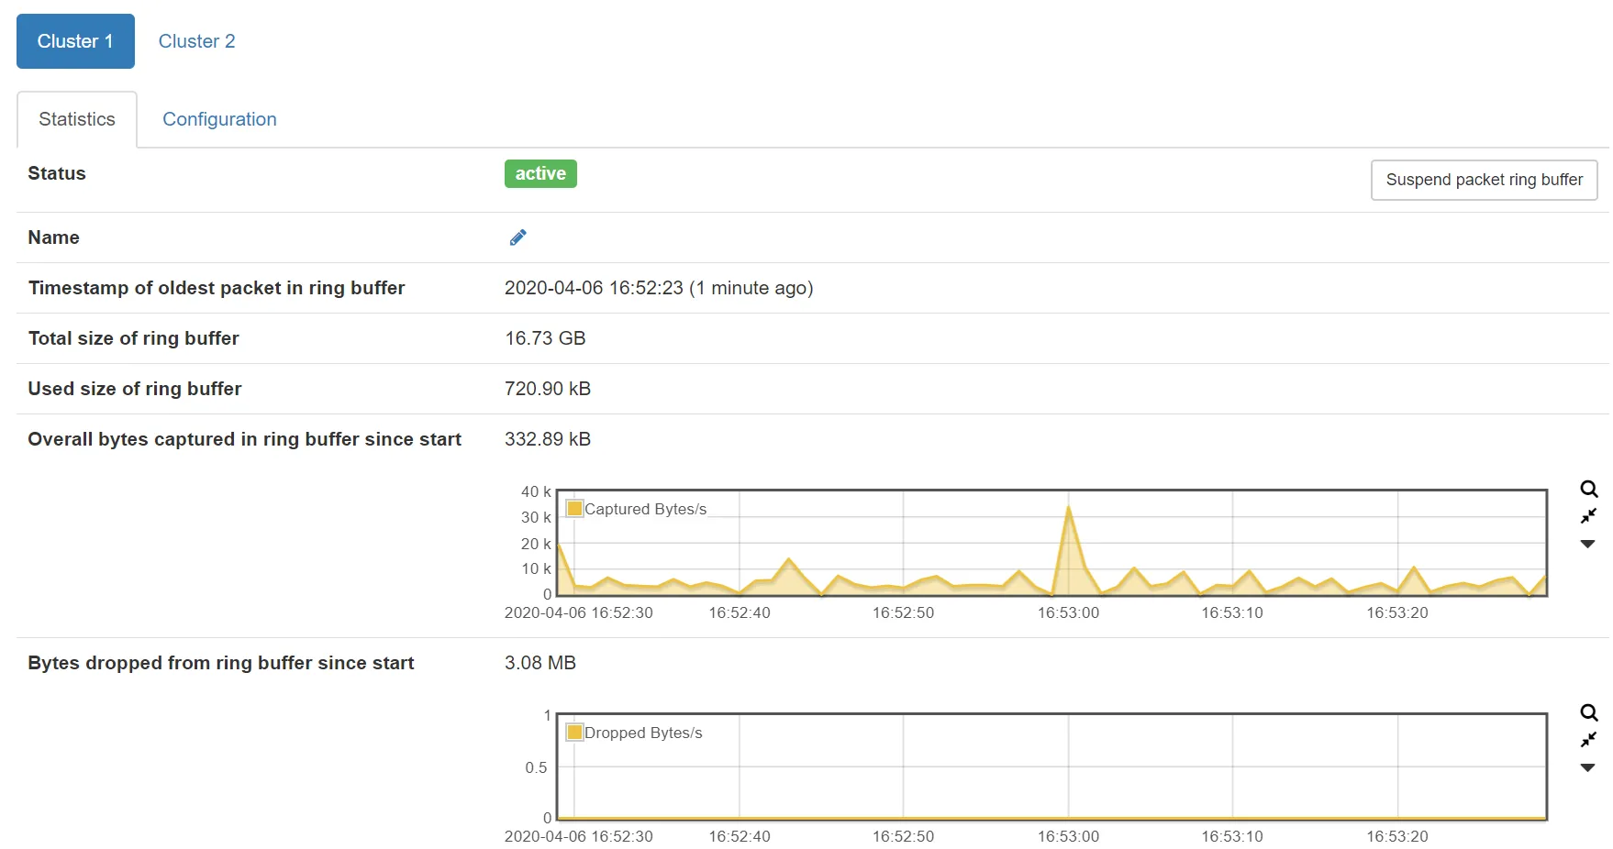The width and height of the screenshot is (1613, 849).
Task: Click the magnifier icon beside Captured Bytes chart
Action: point(1588,490)
